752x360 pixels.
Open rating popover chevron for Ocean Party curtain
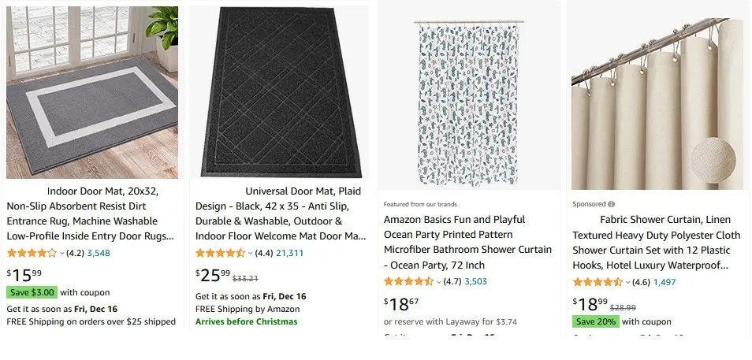pyautogui.click(x=439, y=282)
